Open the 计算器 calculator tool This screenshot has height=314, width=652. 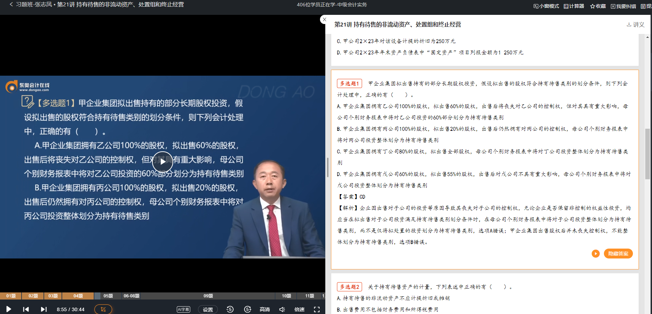(x=574, y=6)
